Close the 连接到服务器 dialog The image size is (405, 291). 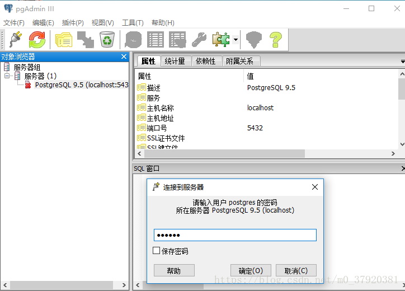pos(314,187)
